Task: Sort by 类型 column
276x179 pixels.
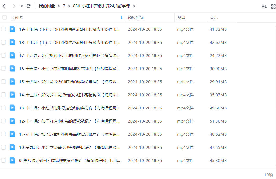Action: pos(181,18)
